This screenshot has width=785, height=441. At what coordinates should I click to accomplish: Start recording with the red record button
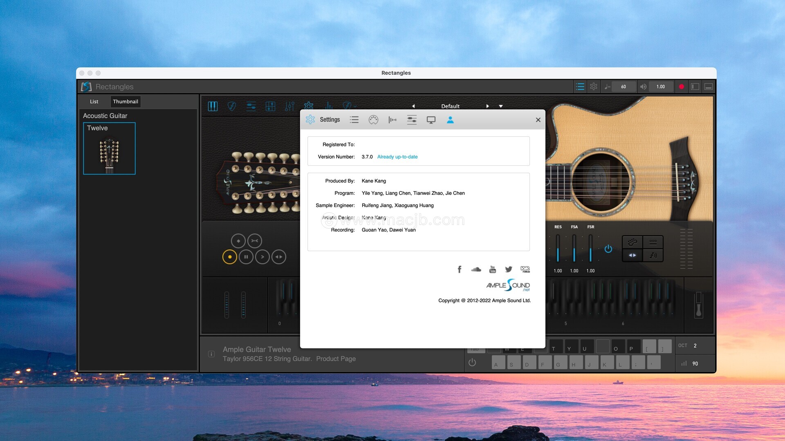pyautogui.click(x=681, y=87)
